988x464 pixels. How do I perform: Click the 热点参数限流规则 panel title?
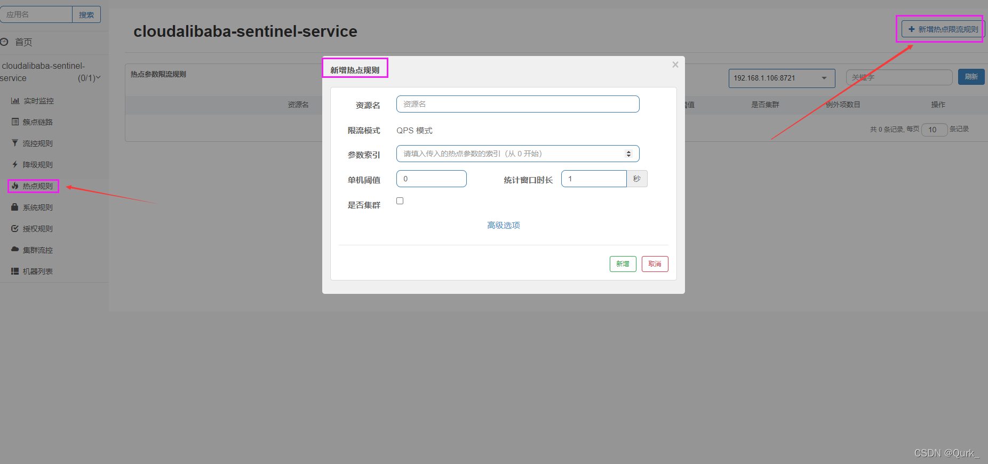click(158, 74)
